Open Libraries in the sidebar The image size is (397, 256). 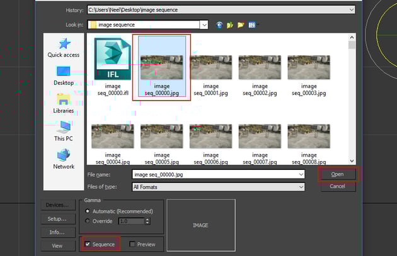(64, 104)
